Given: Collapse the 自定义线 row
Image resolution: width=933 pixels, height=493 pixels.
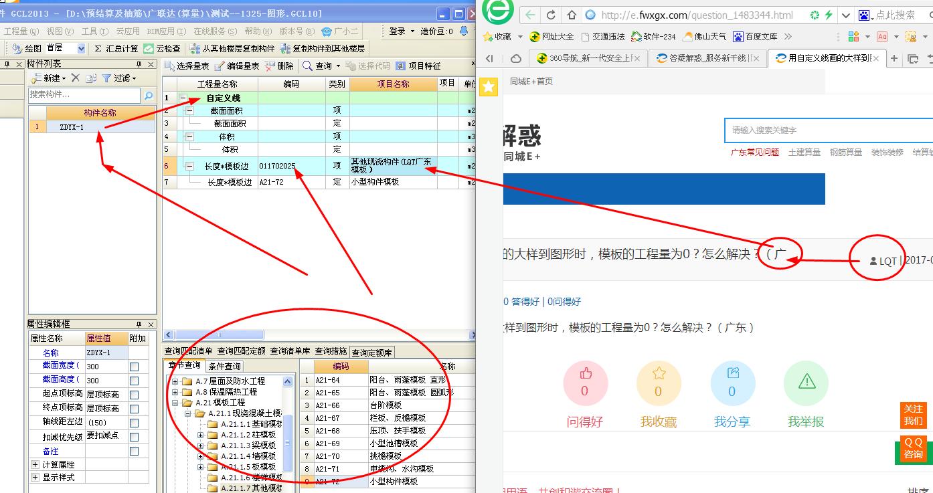Looking at the screenshot, I should [183, 98].
